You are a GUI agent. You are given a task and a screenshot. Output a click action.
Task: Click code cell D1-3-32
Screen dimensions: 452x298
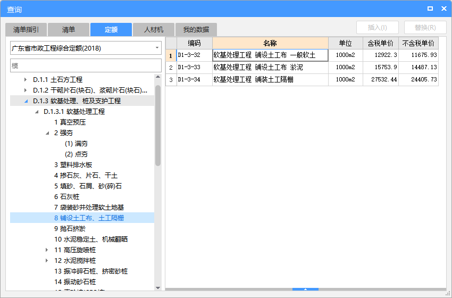point(194,55)
